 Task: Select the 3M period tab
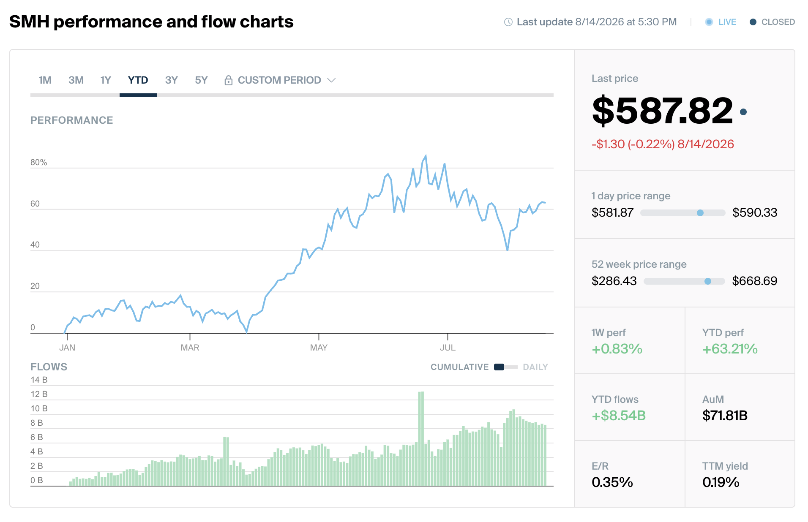(76, 80)
